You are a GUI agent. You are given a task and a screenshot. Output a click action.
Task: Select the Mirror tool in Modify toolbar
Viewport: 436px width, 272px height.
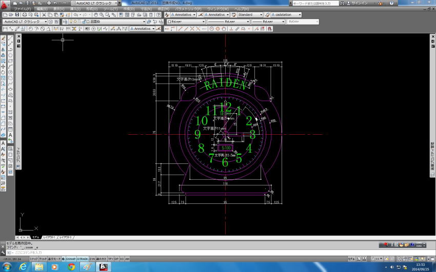tap(4, 49)
